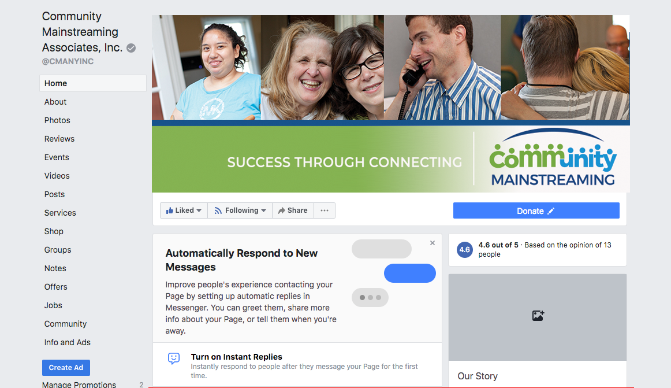Screen dimensions: 671x388
Task: Select the Events tab in sidebar
Action: 57,157
